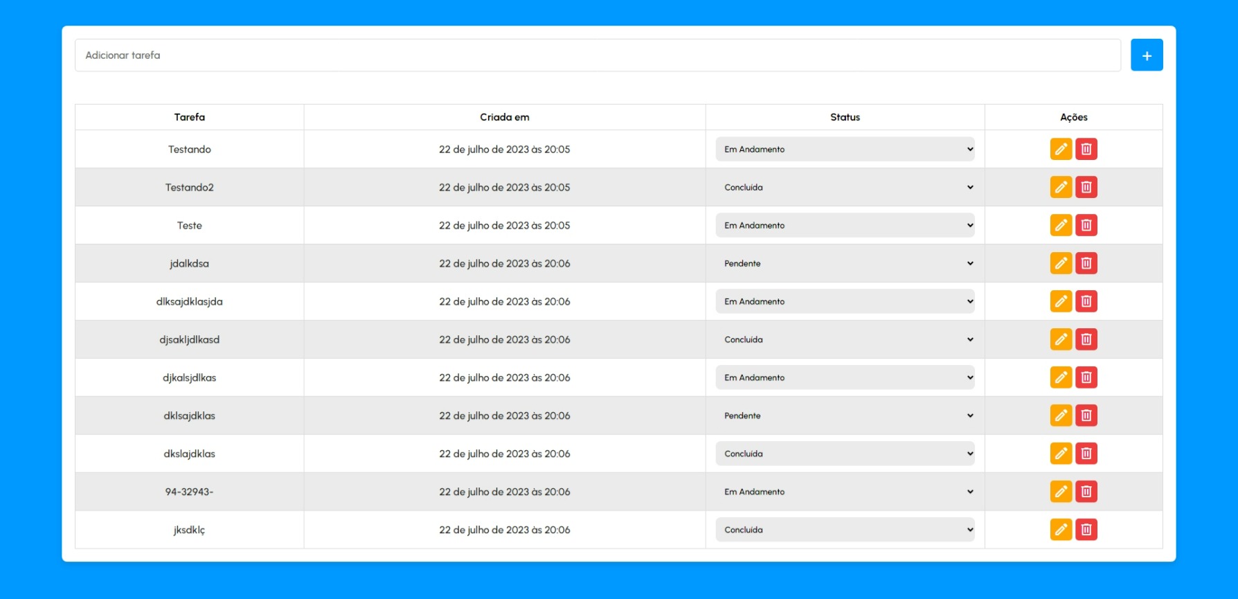1238x599 pixels.
Task: Edit the dlksajdklasjda task
Action: point(1061,301)
